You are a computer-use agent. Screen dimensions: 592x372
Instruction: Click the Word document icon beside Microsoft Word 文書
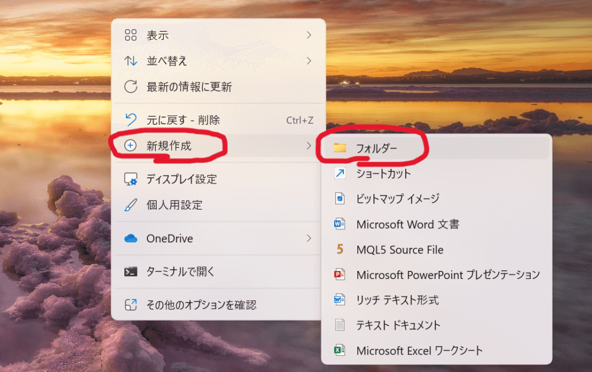click(x=340, y=224)
